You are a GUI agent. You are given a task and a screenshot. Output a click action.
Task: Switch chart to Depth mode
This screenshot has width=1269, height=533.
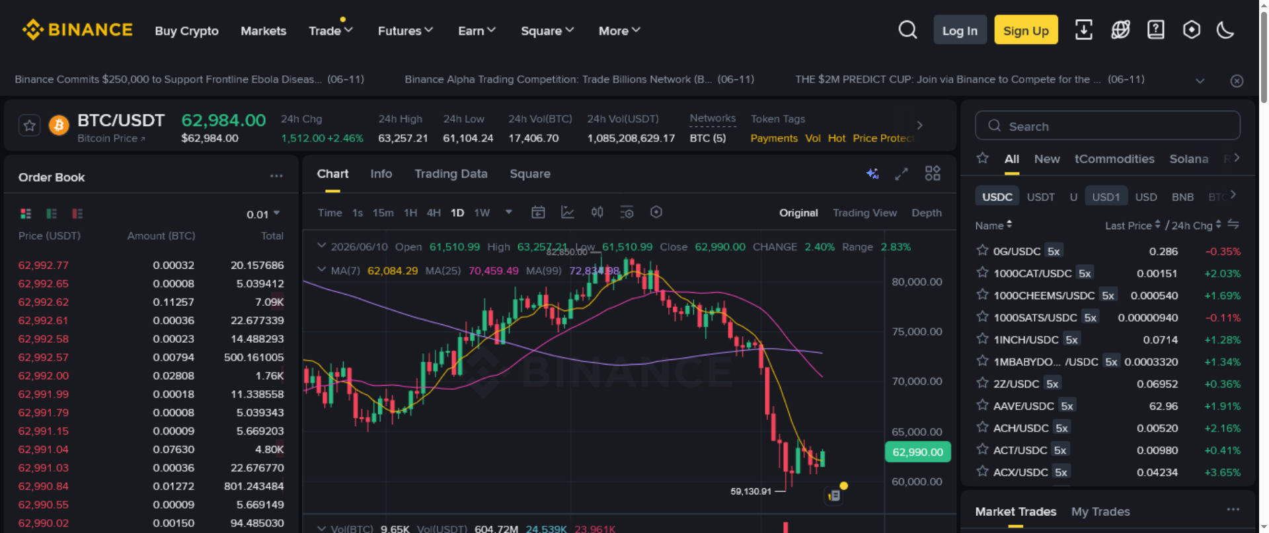coord(927,213)
